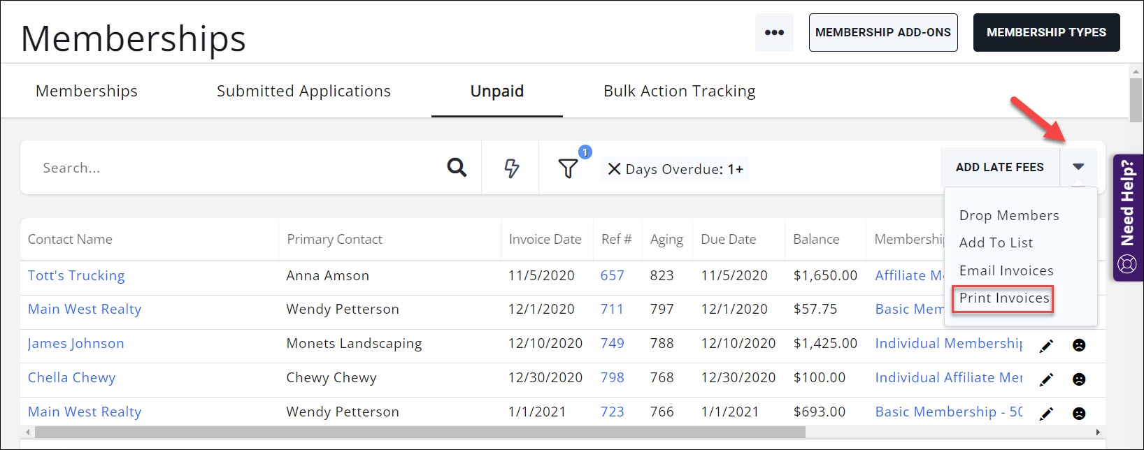Switch to the Submitted Applications tab
The width and height of the screenshot is (1144, 450).
tap(303, 92)
